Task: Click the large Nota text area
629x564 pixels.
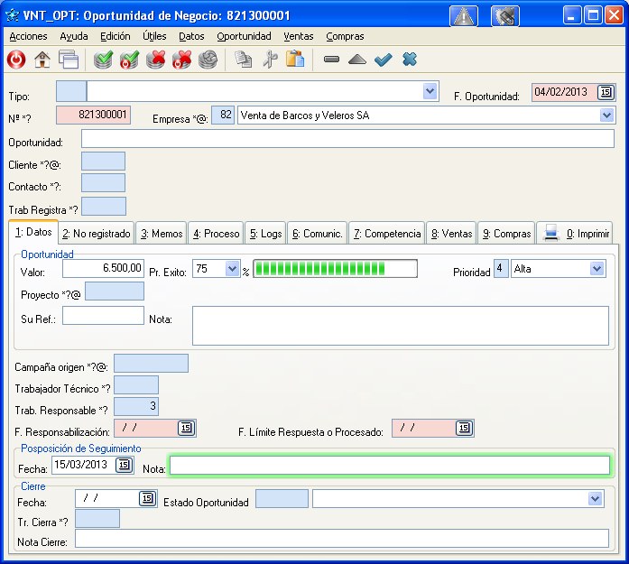Action: click(x=401, y=326)
